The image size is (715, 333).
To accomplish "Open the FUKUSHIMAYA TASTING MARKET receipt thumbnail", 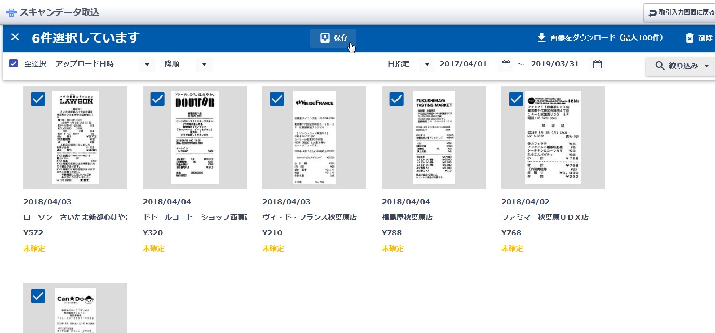I will 434,137.
